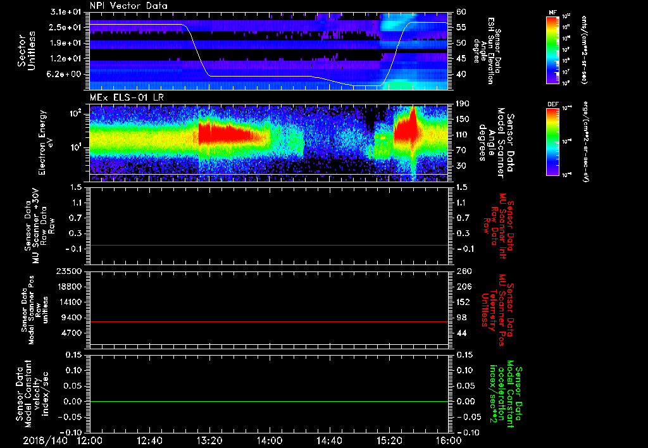Viewport: 648px width, 448px height.
Task: Select the 'NPI Vector Data' panel title
Action: (x=129, y=6)
